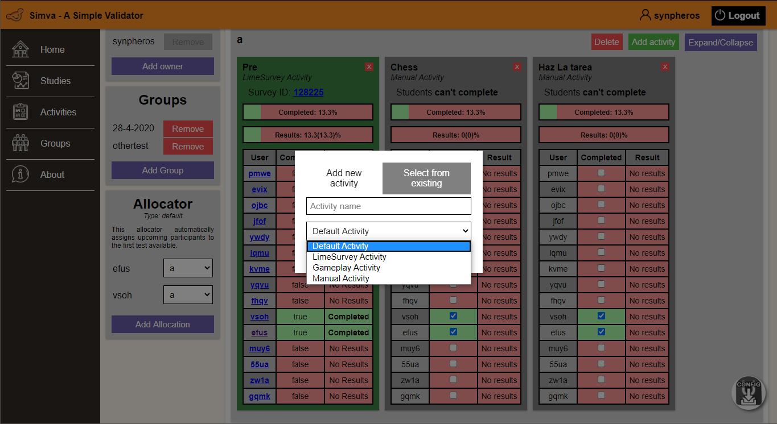
Task: Choose LimeSurvey Activity from dropdown list
Action: (349, 257)
